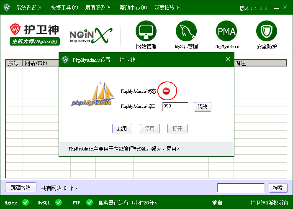
Task: Open the 快捷工具(T) menu
Action: (x=64, y=8)
